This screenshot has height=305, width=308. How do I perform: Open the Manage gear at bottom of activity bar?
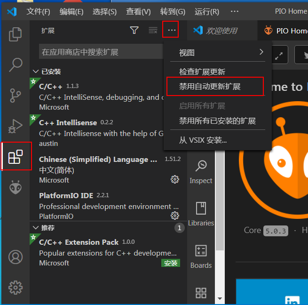coord(16,288)
